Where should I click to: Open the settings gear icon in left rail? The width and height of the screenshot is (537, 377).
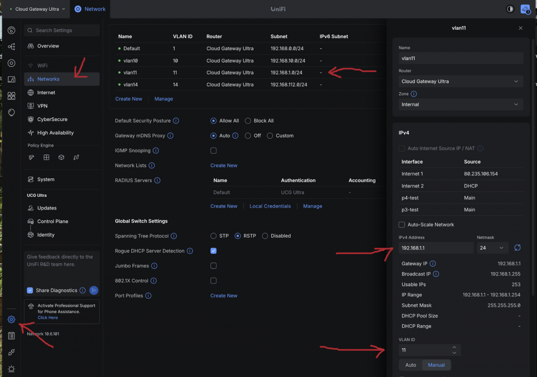click(x=11, y=319)
